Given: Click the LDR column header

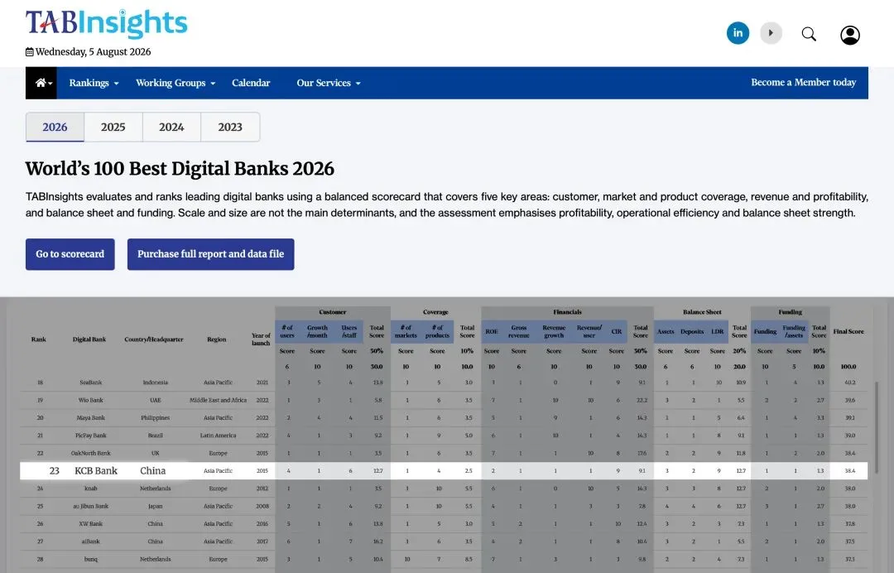Looking at the screenshot, I should pos(717,331).
